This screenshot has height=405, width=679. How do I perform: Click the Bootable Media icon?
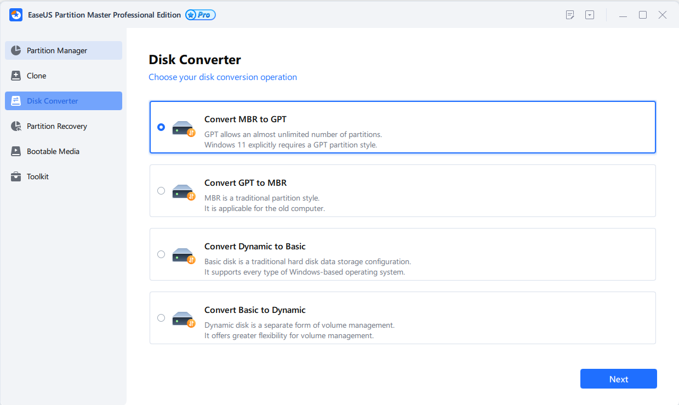coord(16,151)
